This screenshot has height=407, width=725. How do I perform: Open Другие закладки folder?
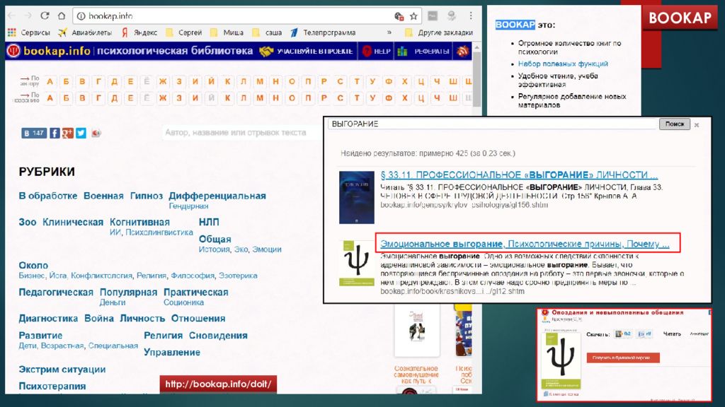(x=439, y=33)
